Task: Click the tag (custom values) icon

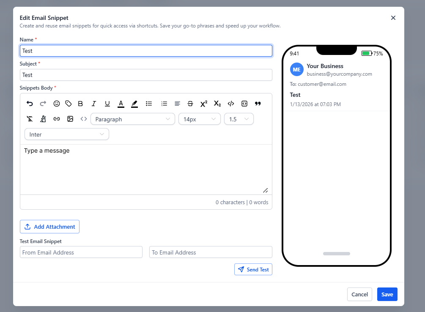Action: tap(69, 104)
